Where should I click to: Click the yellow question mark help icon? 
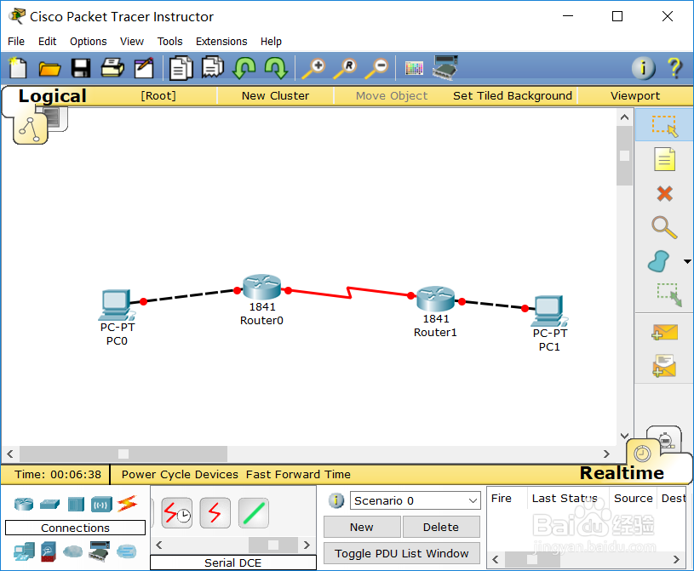click(x=675, y=68)
